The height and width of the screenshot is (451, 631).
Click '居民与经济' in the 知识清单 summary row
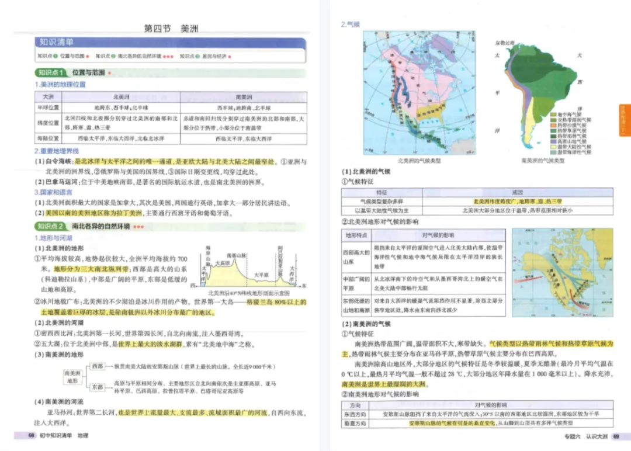(x=214, y=56)
